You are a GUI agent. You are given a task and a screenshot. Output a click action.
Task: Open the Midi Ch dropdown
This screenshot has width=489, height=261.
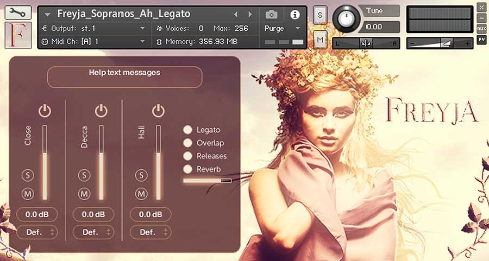(95, 41)
